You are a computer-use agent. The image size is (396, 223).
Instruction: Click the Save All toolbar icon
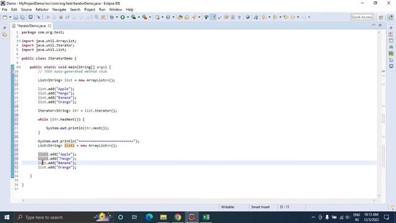click(22, 17)
